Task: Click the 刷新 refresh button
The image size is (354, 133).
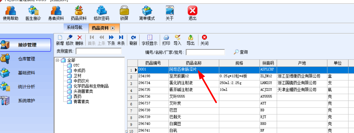Action: [x=133, y=40]
